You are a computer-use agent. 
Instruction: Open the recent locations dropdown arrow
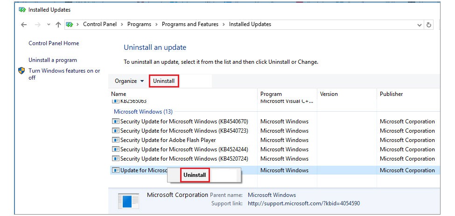pos(49,25)
